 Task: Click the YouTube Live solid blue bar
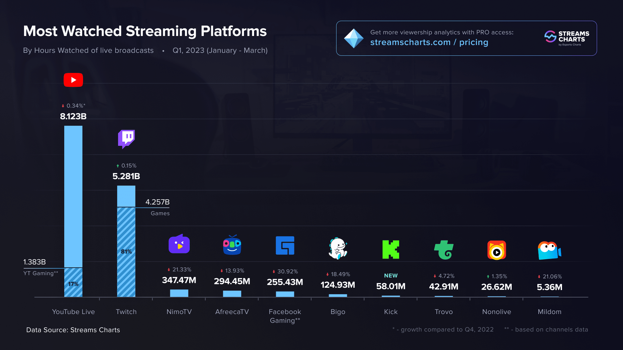(x=73, y=196)
